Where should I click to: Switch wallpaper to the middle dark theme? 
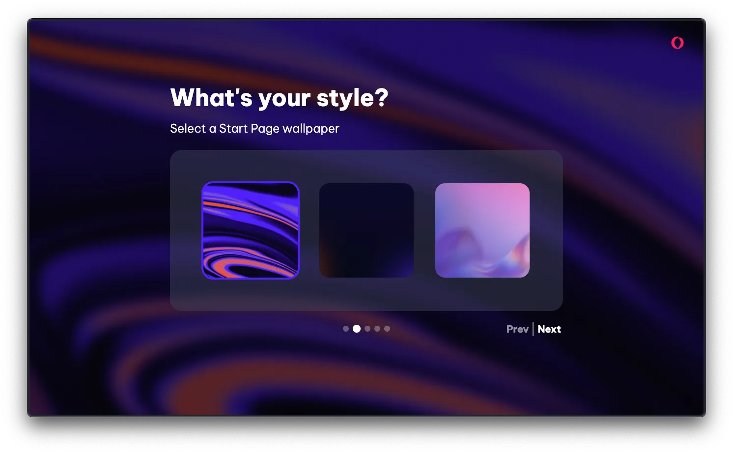[x=366, y=230]
